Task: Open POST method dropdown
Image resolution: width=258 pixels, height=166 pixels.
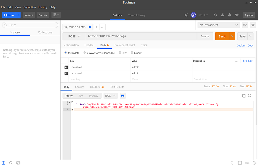Action: [74, 36]
